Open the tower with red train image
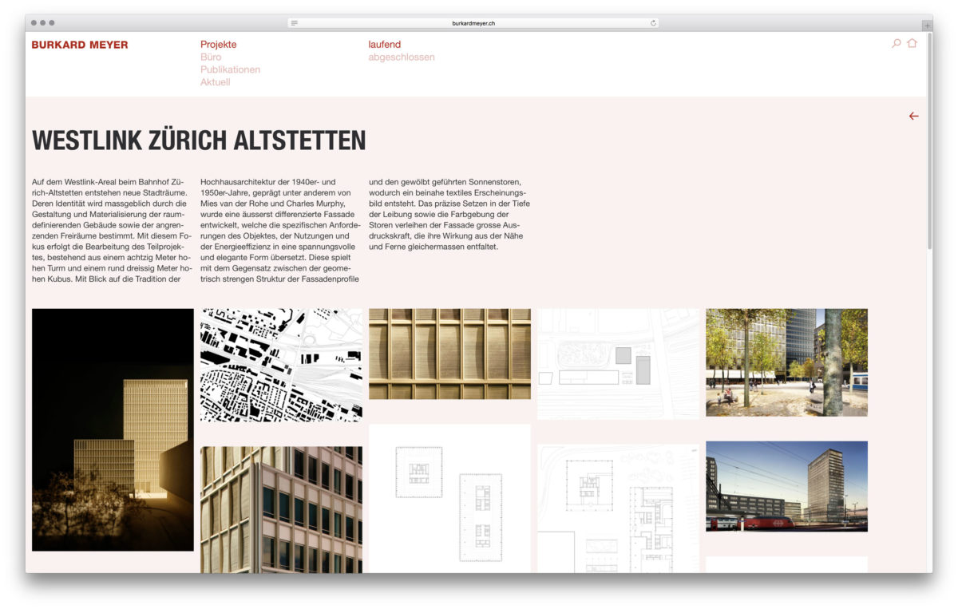 (786, 486)
